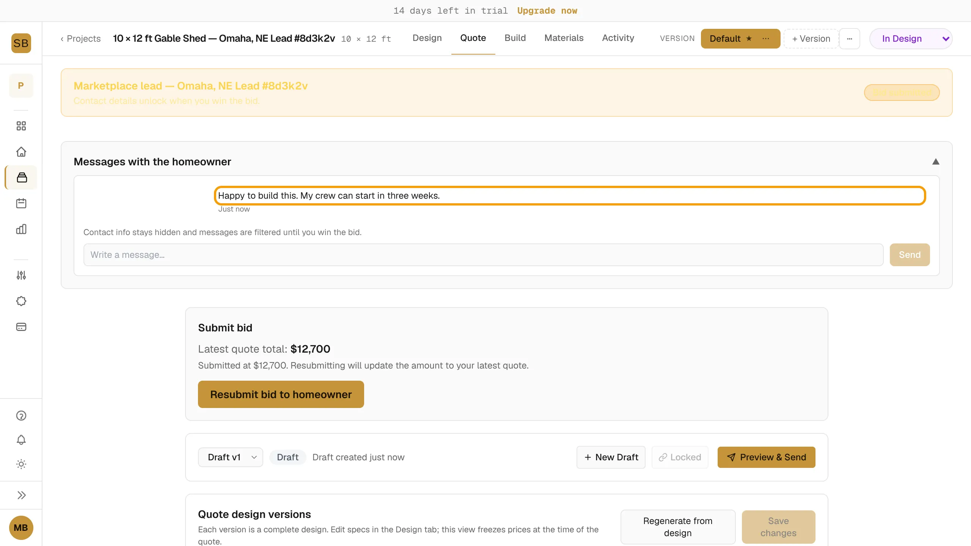Image resolution: width=971 pixels, height=546 pixels.
Task: Click the star on Default version
Action: pos(749,38)
